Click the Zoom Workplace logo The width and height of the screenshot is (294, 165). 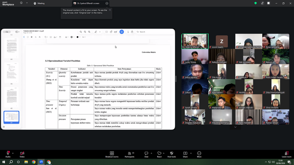click(x=8, y=4)
